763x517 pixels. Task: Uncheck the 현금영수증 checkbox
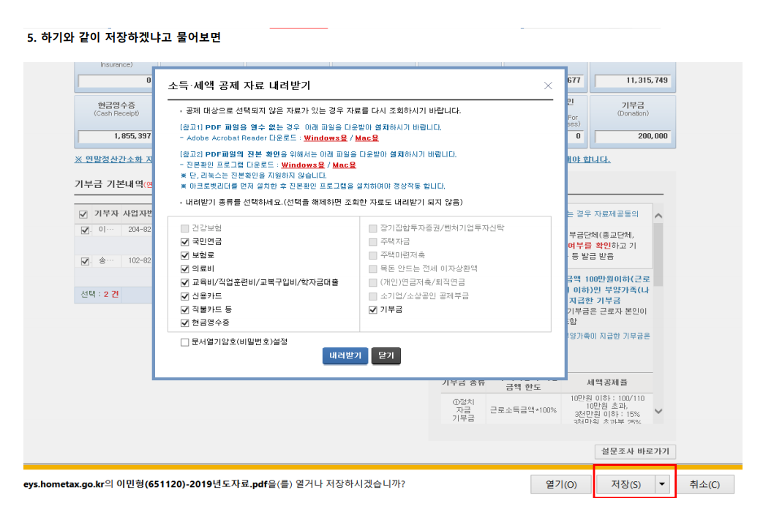pyautogui.click(x=185, y=322)
